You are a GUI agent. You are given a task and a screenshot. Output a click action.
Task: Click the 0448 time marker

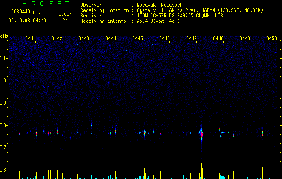218,38
